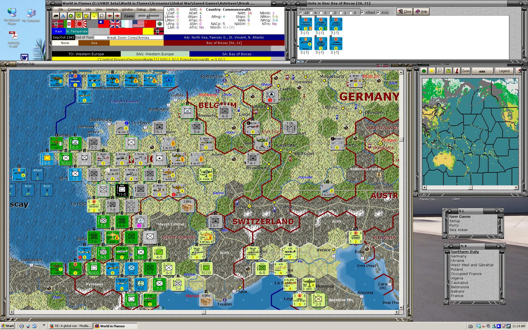
Task: Open the Interface menu
Action: coord(112,9)
